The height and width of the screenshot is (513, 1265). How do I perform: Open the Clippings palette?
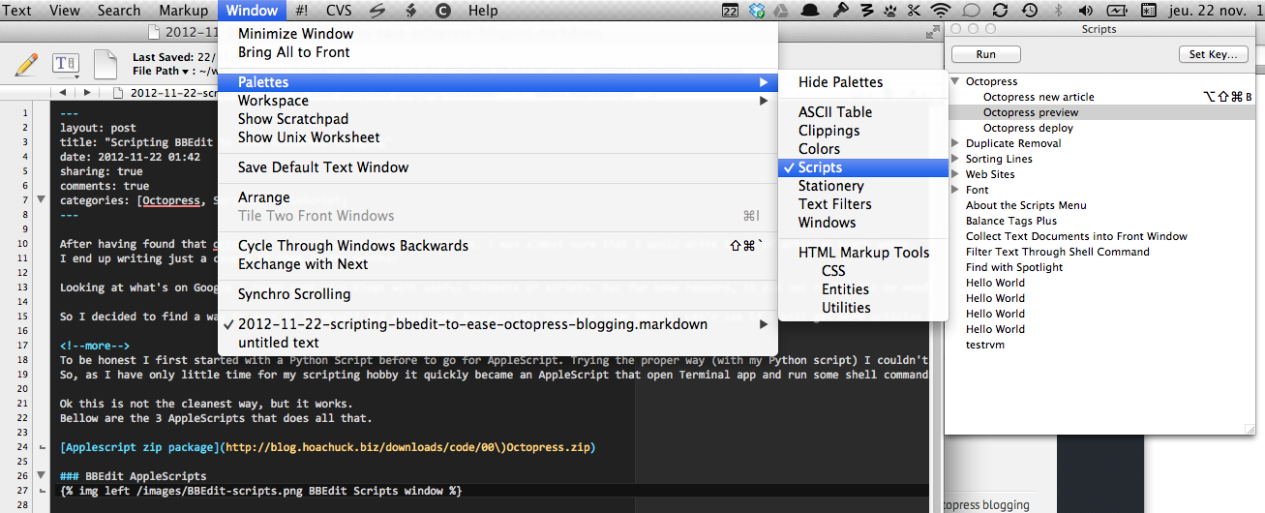tap(863, 131)
